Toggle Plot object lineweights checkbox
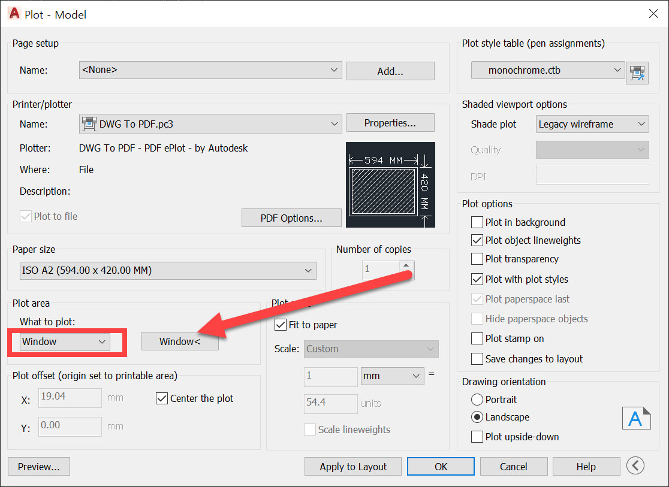This screenshot has height=487, width=669. tap(477, 241)
